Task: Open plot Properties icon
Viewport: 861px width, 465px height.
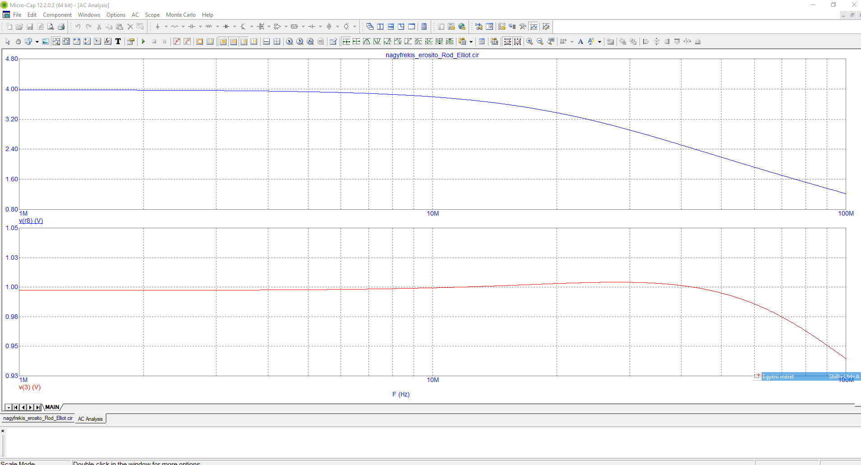Action: coord(131,41)
